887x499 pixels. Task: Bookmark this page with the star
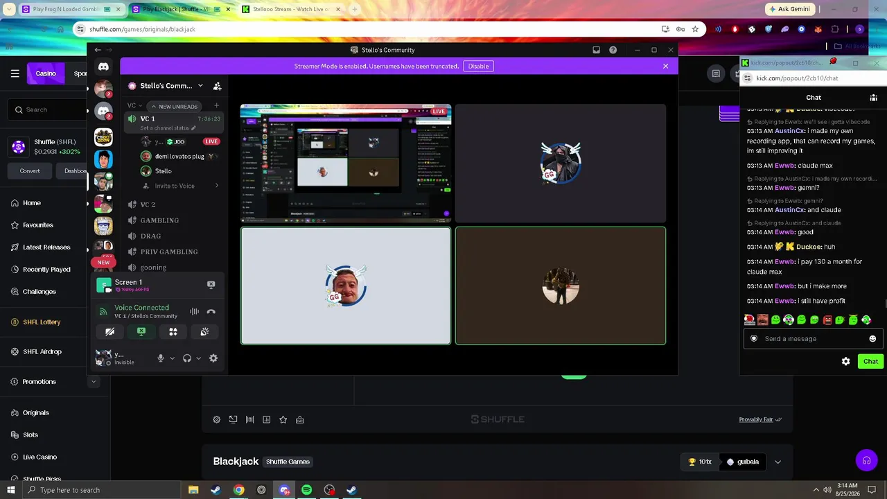695,29
